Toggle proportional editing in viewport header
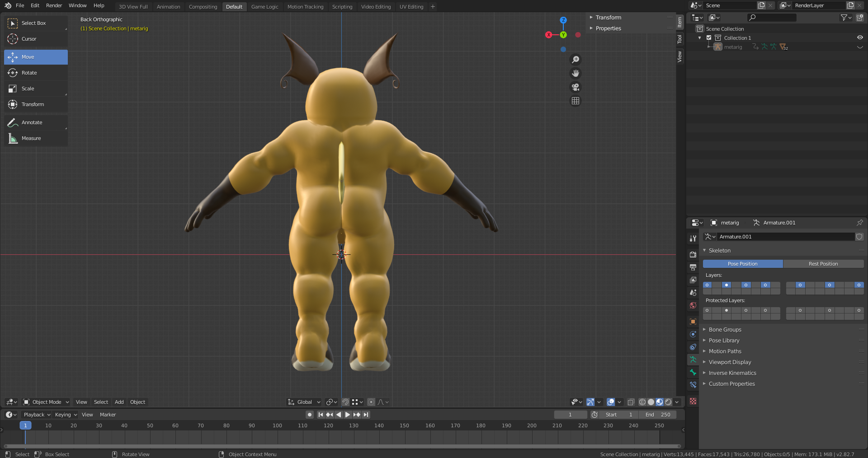The image size is (868, 458). click(x=371, y=402)
